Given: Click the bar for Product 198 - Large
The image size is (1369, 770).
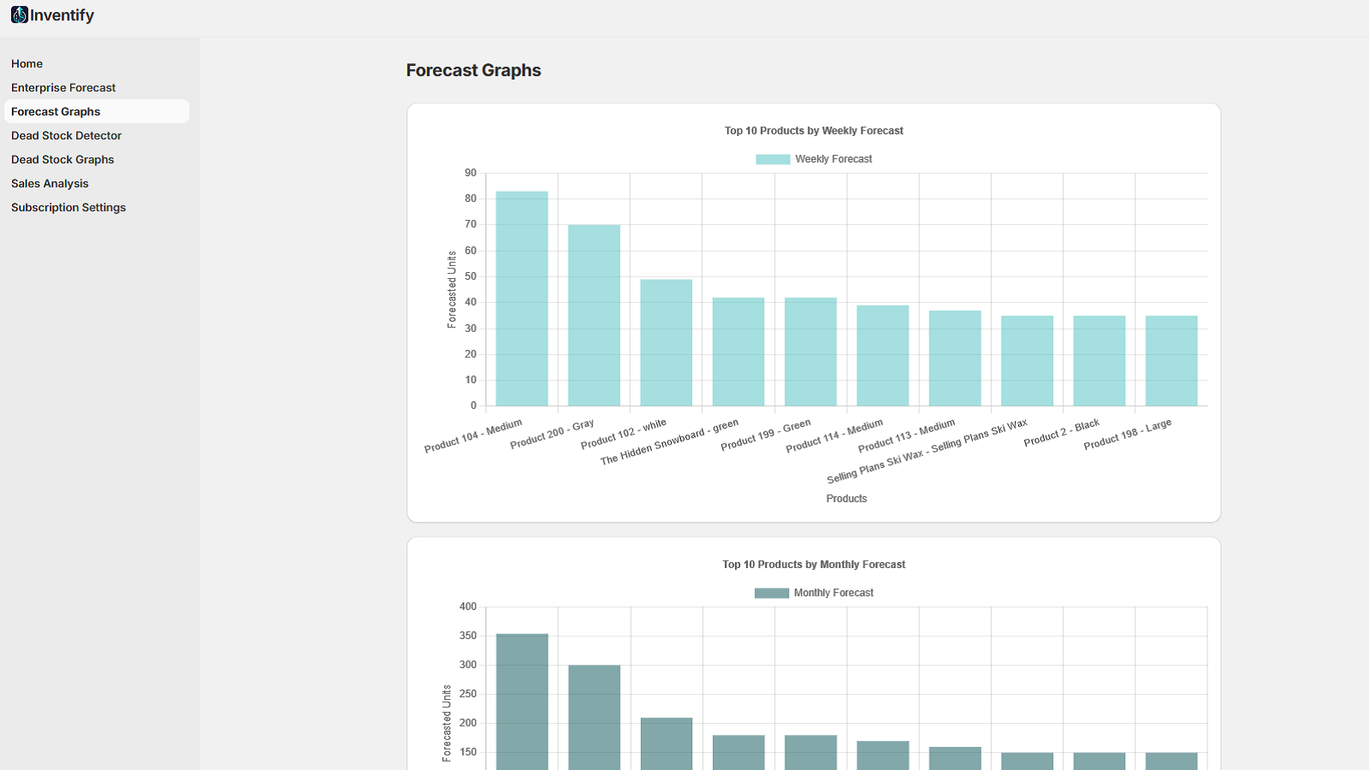Looking at the screenshot, I should (x=1170, y=359).
